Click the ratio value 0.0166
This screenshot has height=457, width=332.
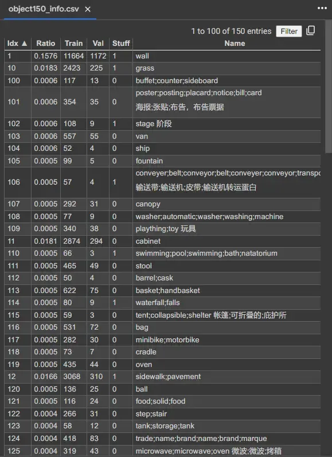tap(45, 377)
